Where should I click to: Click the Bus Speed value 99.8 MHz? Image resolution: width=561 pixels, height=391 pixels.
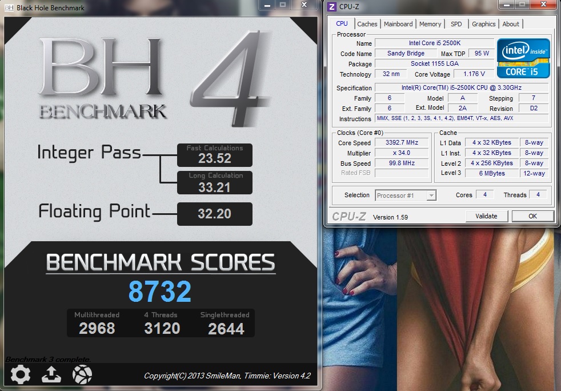coord(402,163)
